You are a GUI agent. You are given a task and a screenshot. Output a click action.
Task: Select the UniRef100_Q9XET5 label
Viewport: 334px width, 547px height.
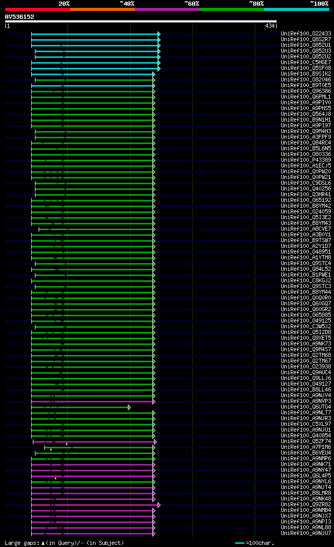point(306,338)
